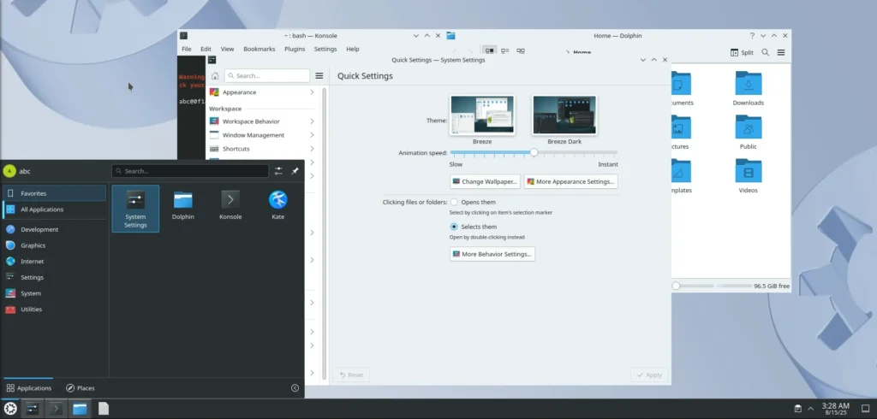The image size is (877, 419).
Task: Click Dolphin zoom slider handle
Action: click(676, 286)
